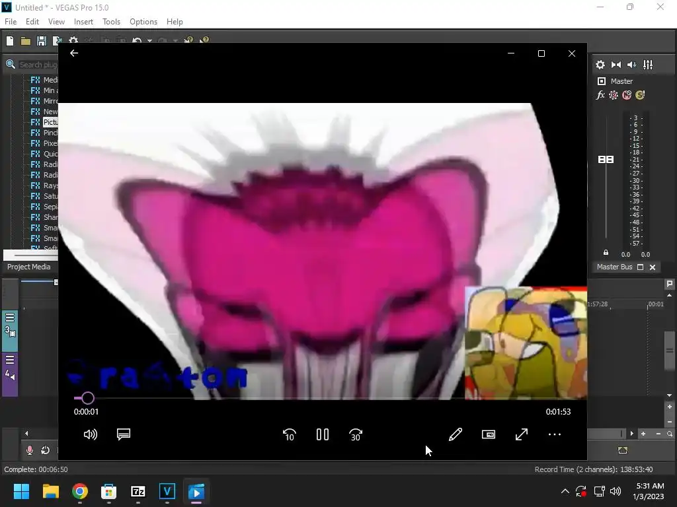The image size is (677, 507).
Task: Click the Record microphone button
Action: pos(29,450)
